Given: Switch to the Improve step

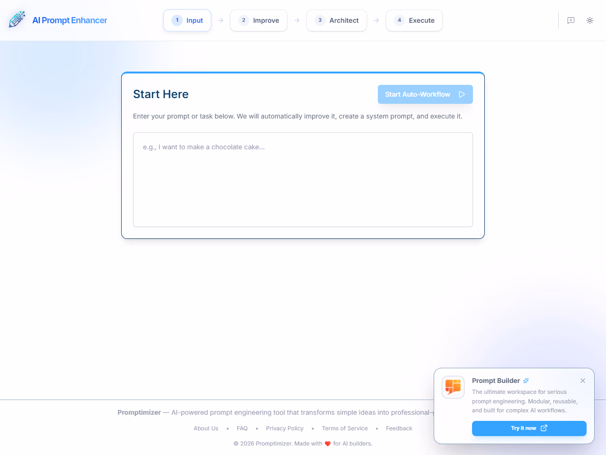Looking at the screenshot, I should [x=259, y=20].
